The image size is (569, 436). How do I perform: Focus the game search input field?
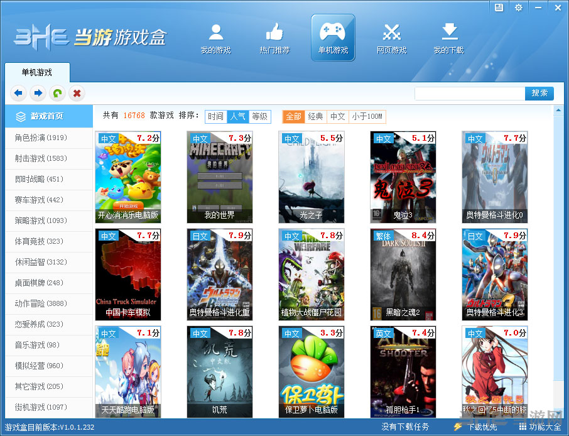coord(470,94)
